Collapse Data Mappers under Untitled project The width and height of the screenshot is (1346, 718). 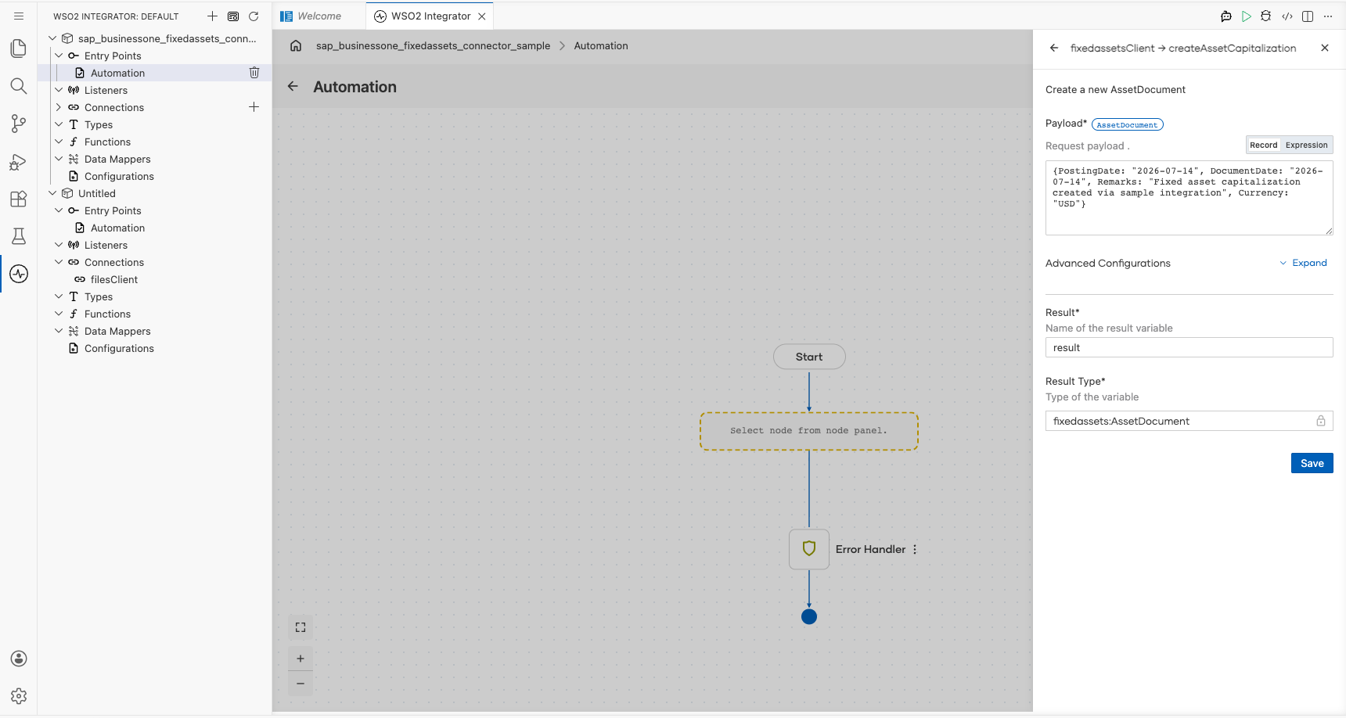[59, 331]
